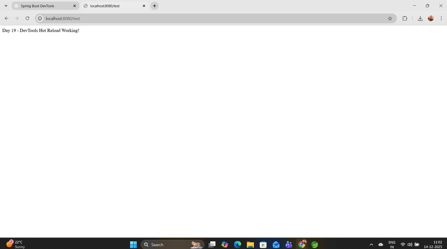The width and height of the screenshot is (447, 249).
Task: Close the localhost:8080/test tab
Action: coord(144,6)
